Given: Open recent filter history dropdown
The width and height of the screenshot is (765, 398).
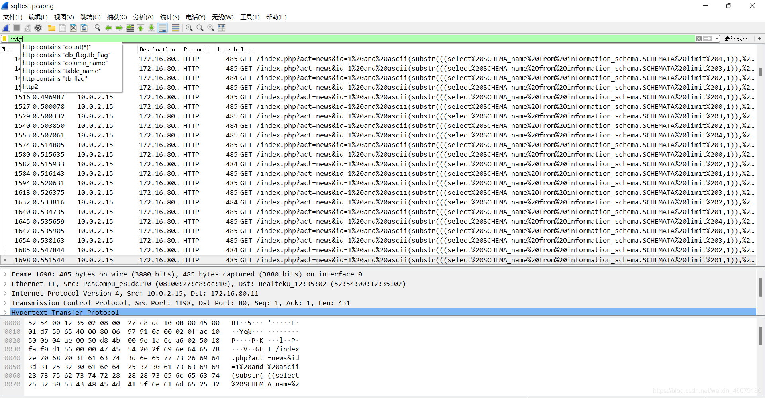Looking at the screenshot, I should coord(717,39).
